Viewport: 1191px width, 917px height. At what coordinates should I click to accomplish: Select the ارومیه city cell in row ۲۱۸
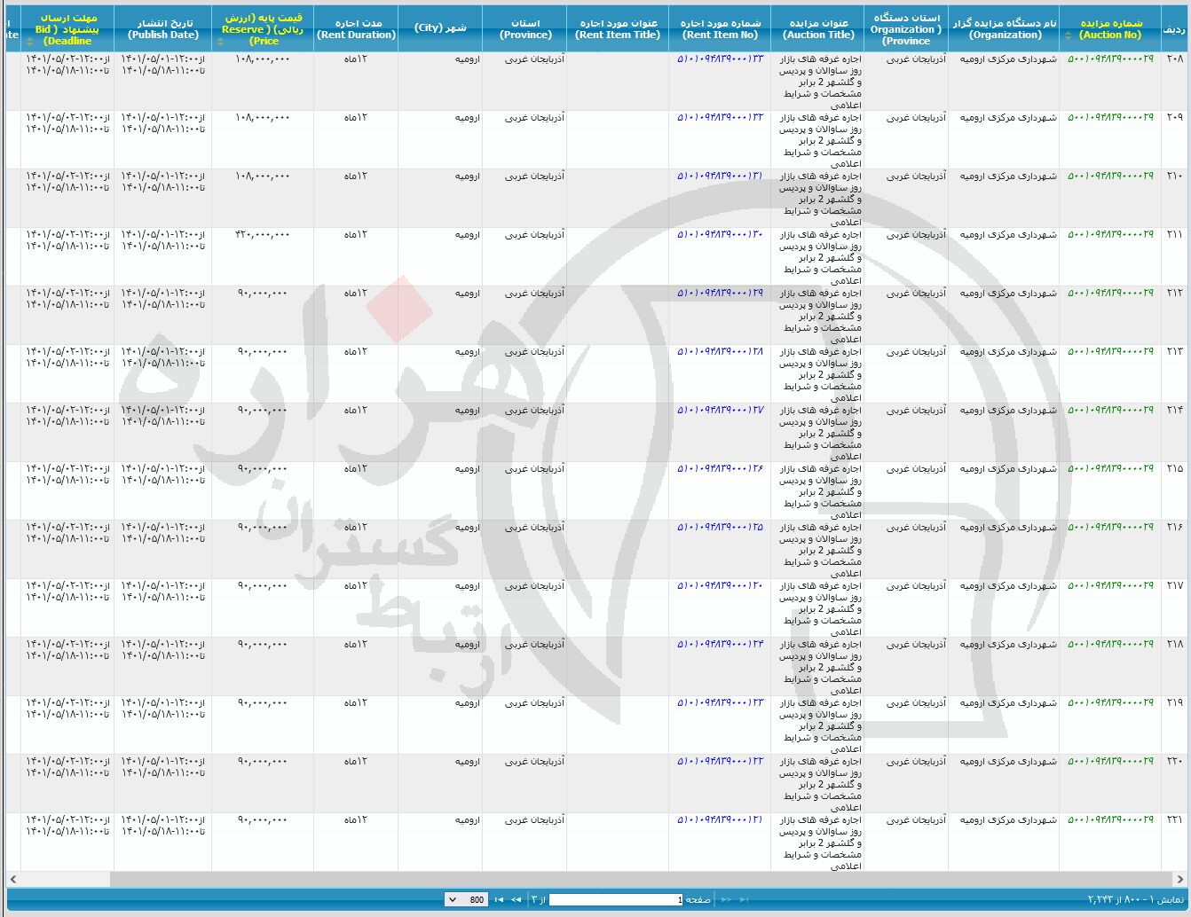point(440,666)
